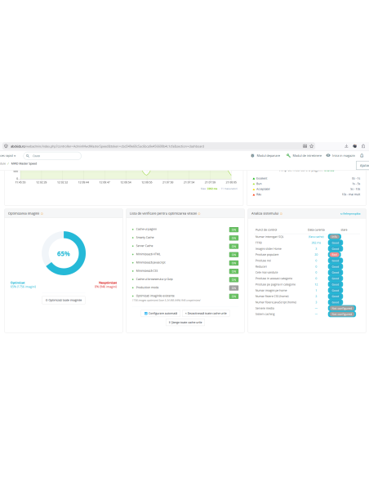This screenshot has height=477, width=369.
Task: Click the site info icon in address bar
Action: pos(6,146)
